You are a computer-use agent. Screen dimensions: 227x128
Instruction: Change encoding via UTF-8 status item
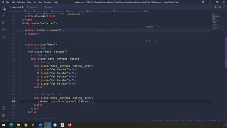tap(176, 121)
